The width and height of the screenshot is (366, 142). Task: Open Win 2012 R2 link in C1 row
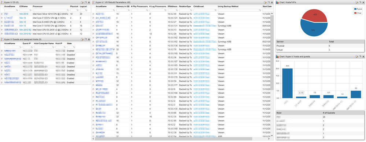25,30
